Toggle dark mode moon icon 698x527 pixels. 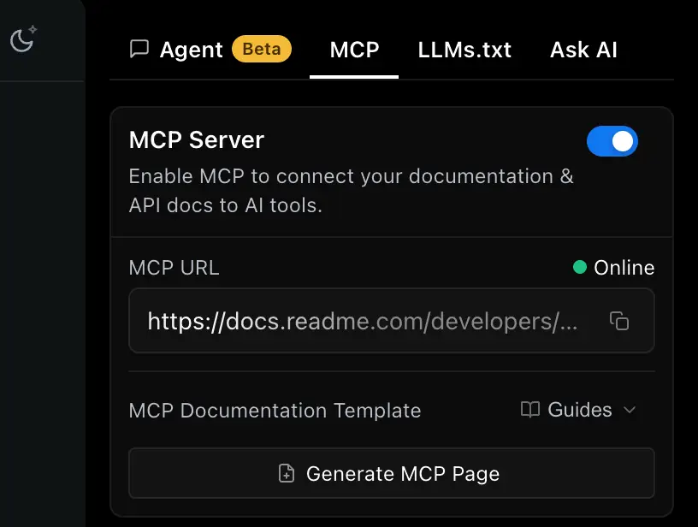click(x=23, y=38)
